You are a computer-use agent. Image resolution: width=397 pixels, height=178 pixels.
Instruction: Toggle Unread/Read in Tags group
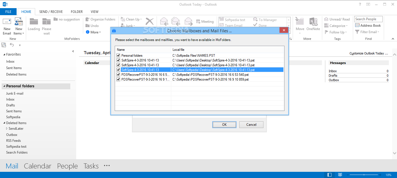click(337, 19)
